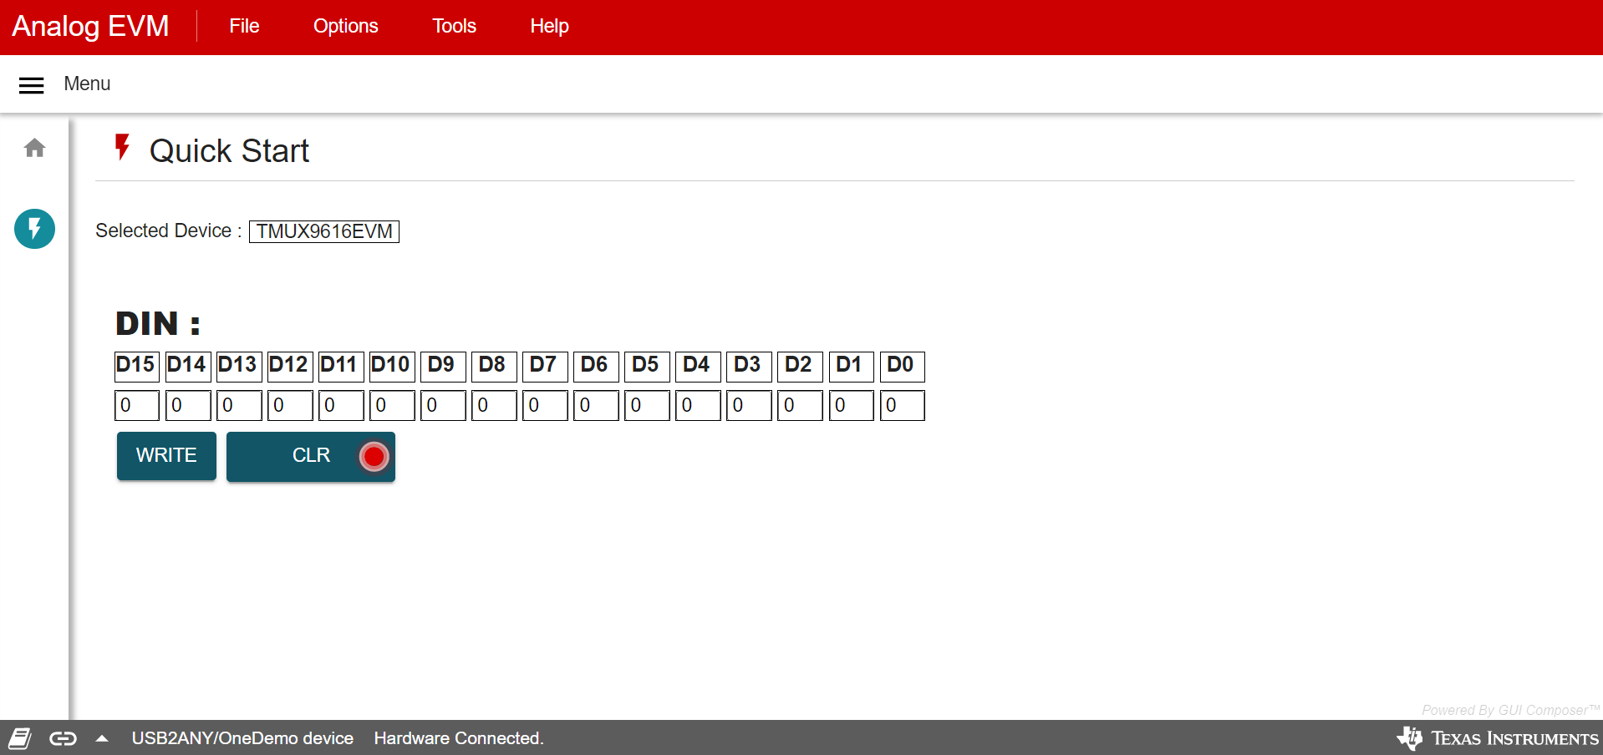The height and width of the screenshot is (755, 1603).
Task: Click the D7 value input field
Action: point(545,406)
